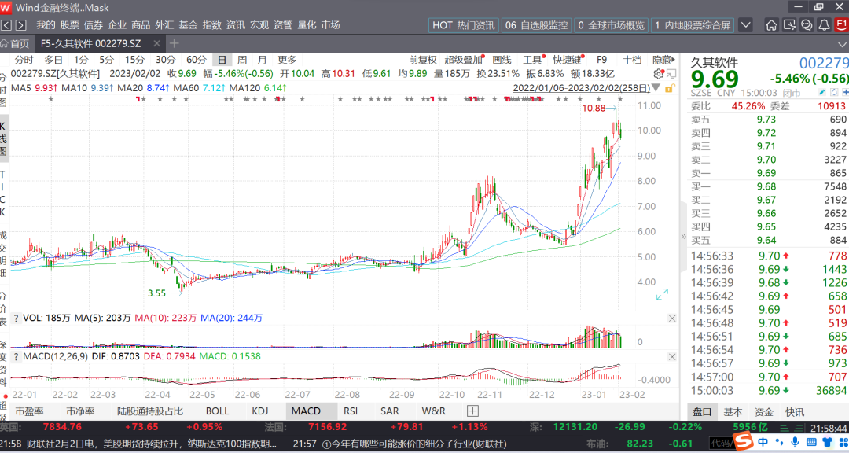Viewport: 849px width, 453px height.
Task: Open the chat messages icon
Action: tap(807, 25)
